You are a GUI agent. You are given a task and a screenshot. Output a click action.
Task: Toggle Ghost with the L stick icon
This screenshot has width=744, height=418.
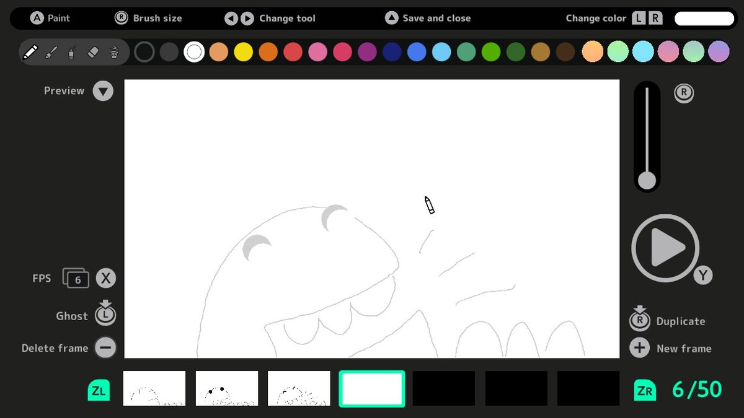point(105,313)
